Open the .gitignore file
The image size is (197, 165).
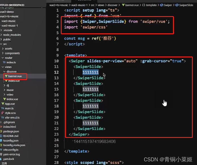[x=9, y=122]
